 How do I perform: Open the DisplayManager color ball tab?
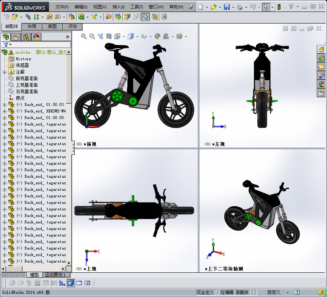click(x=36, y=37)
